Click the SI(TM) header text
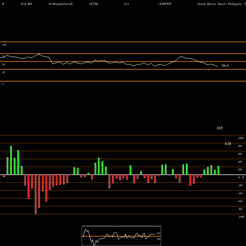 93,4
